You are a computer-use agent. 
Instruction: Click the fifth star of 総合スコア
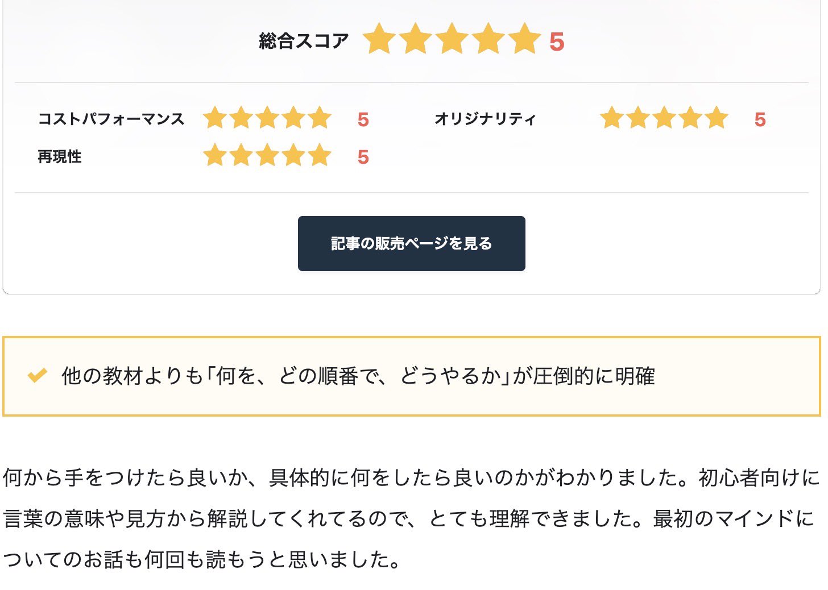tap(524, 40)
